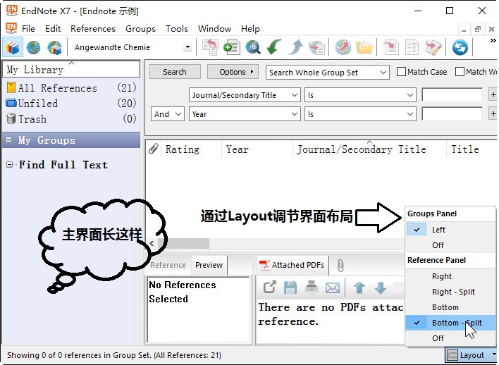Screen dimensions: 499x365
Task: Click Print PDF printer icon
Action: coord(312,287)
